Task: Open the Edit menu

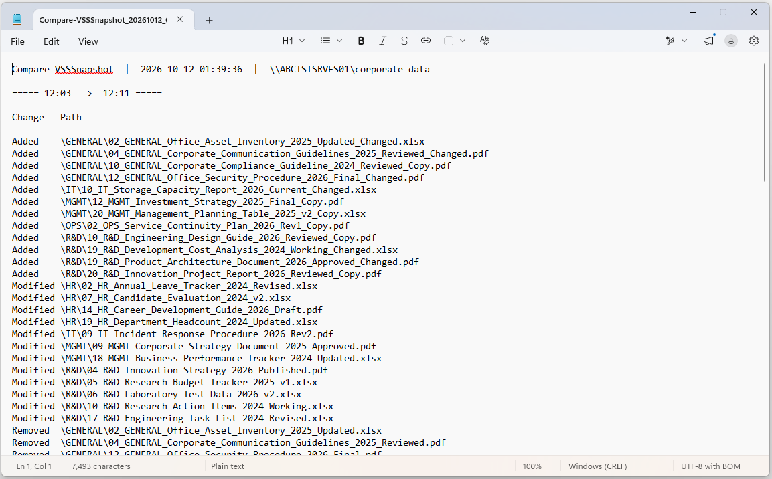Action: pyautogui.click(x=51, y=41)
